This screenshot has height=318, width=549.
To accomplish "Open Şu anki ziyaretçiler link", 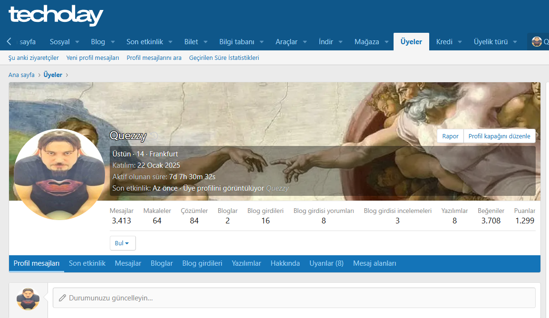I will coord(34,58).
